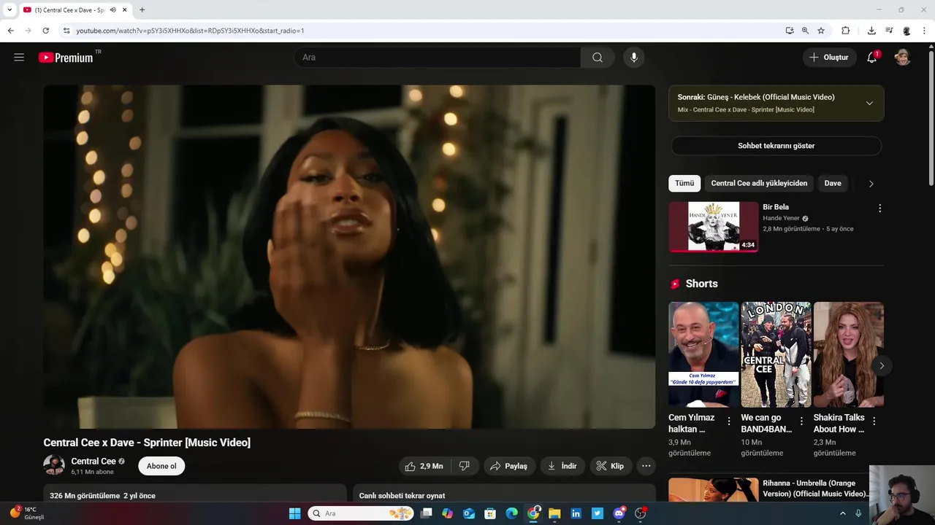The width and height of the screenshot is (935, 525).
Task: Open the notifications bell
Action: pyautogui.click(x=871, y=58)
